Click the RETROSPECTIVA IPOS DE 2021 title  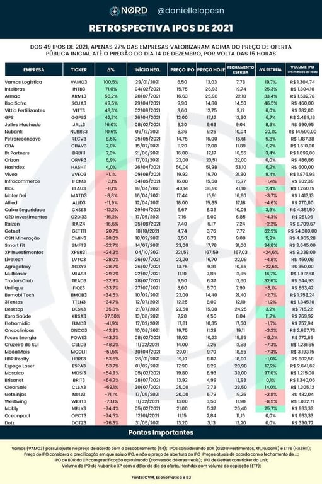pyautogui.click(x=161, y=28)
